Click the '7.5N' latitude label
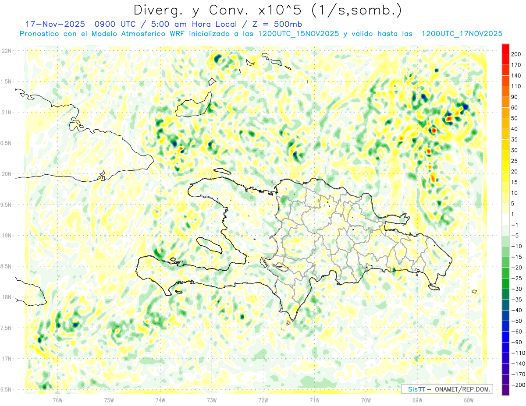526x406 pixels. (6, 328)
